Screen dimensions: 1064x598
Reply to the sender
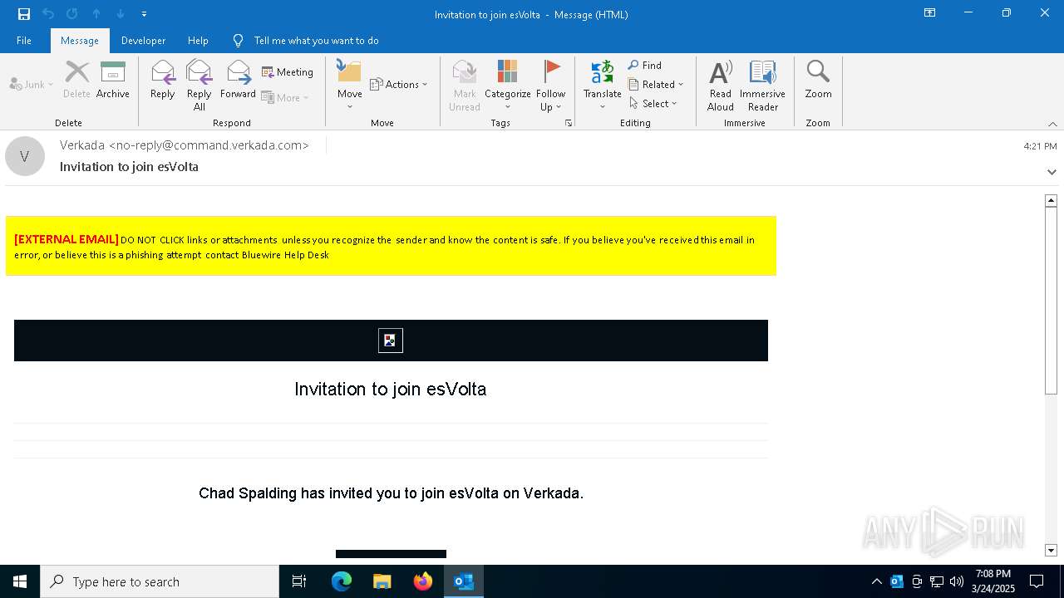163,80
